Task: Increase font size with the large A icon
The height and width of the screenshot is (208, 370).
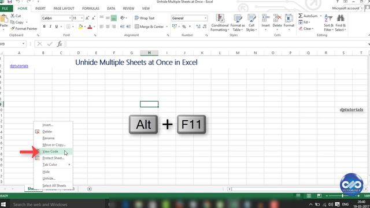Action: pos(87,18)
